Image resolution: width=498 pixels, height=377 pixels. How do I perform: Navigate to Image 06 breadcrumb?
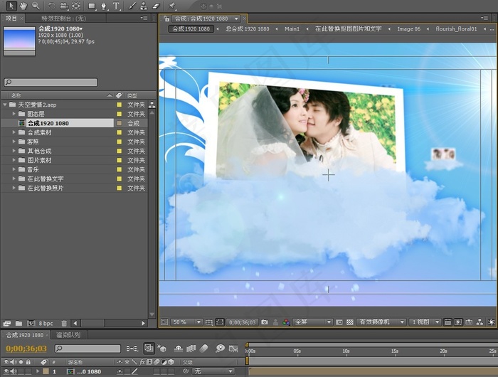point(409,29)
